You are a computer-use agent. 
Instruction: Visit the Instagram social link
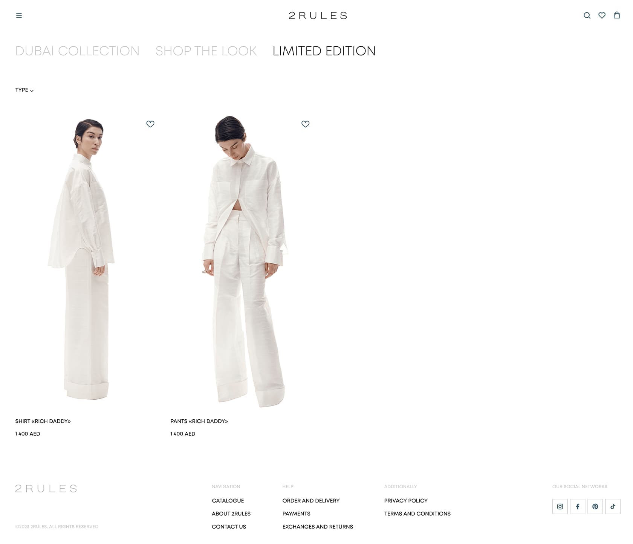pos(560,507)
